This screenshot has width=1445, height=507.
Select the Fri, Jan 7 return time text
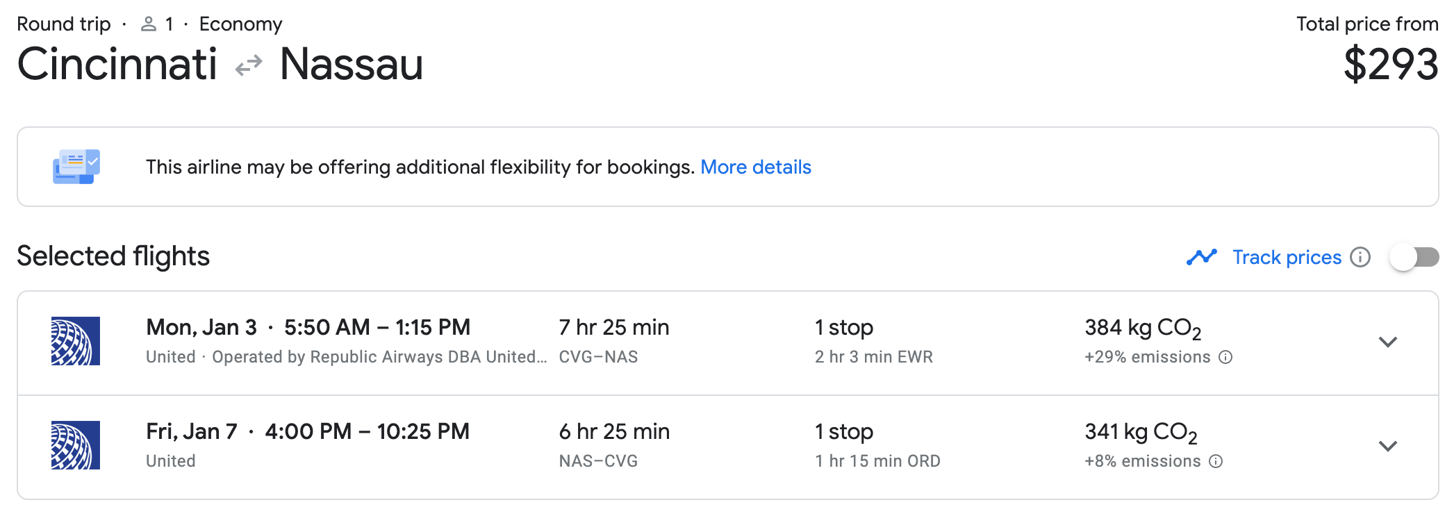[367, 431]
